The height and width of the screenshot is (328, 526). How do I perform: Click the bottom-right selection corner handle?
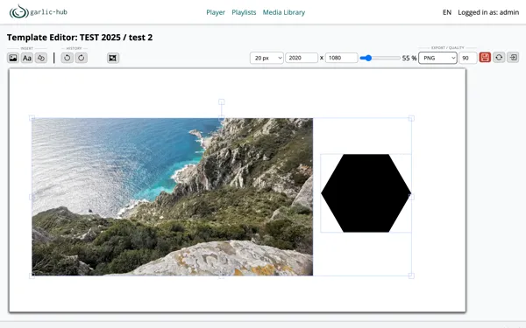pos(411,276)
